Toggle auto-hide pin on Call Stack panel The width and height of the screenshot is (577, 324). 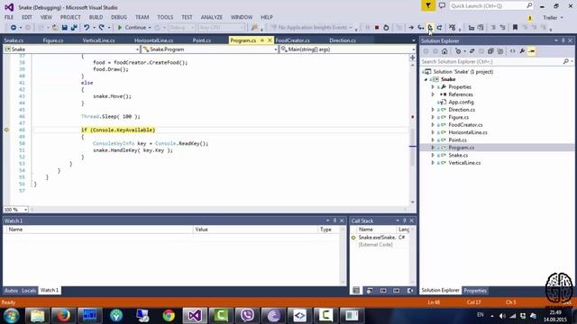tap(404, 220)
